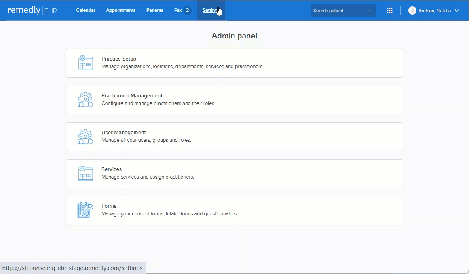
Task: Open the Calendar menu item
Action: pos(86,10)
